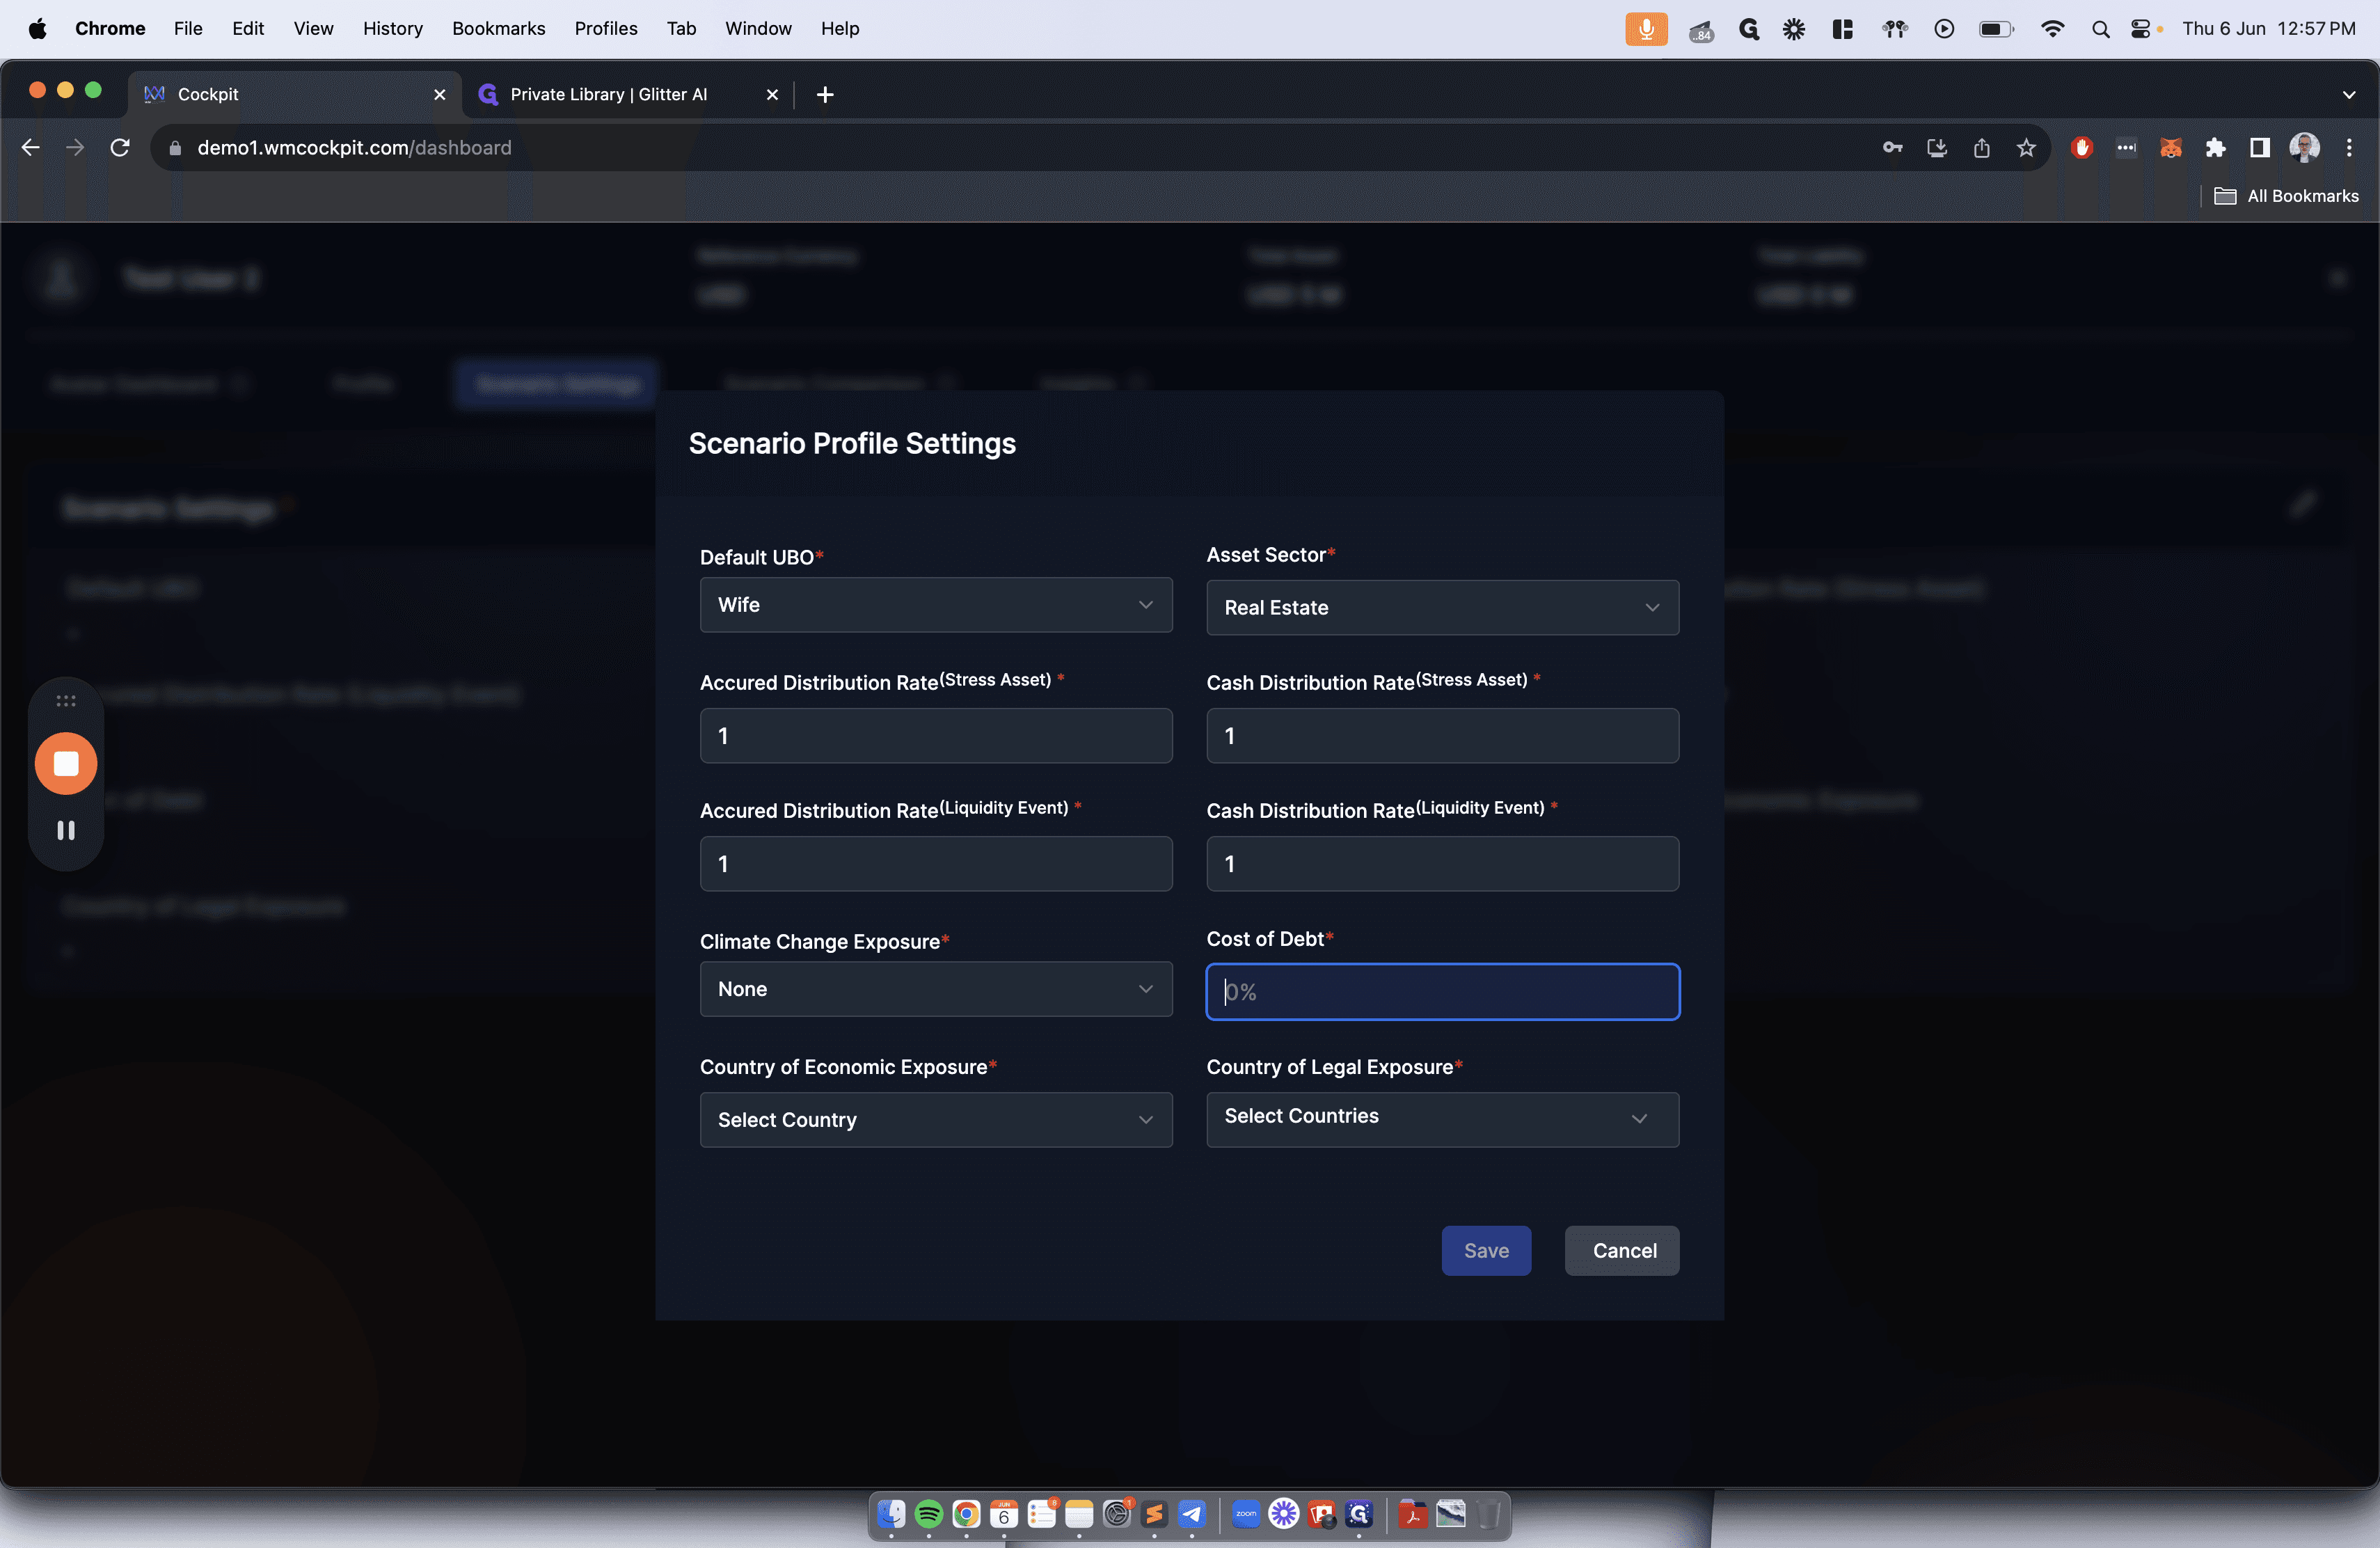Open the Default UBO dropdown showing Wife
The image size is (2380, 1548).
click(936, 605)
